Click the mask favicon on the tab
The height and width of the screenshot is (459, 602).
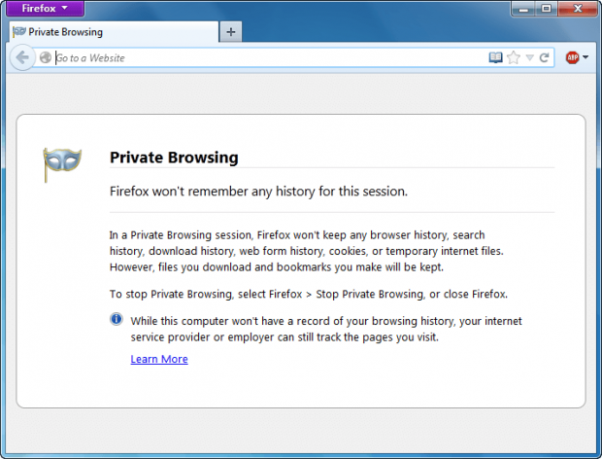click(18, 32)
